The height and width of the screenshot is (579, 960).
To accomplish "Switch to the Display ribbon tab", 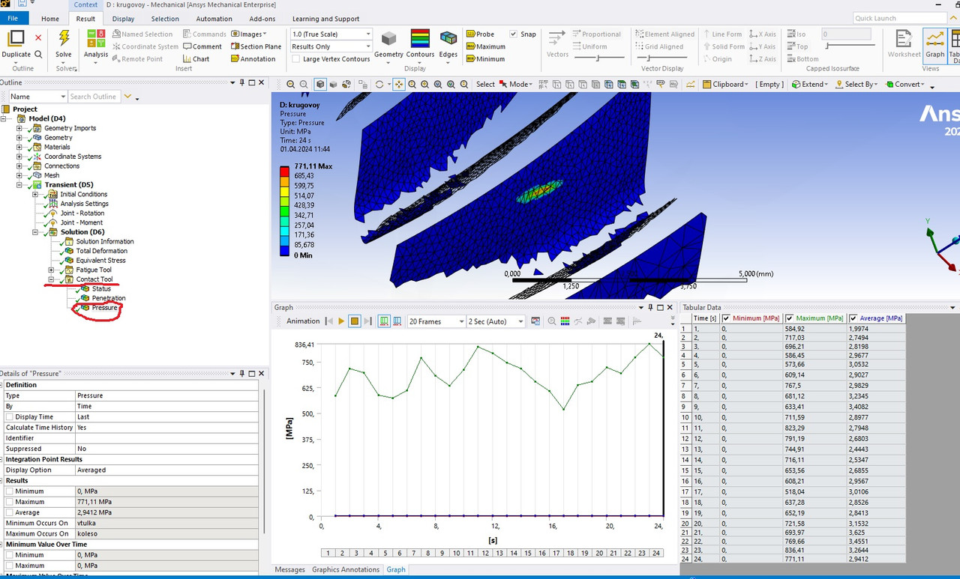I will point(123,19).
